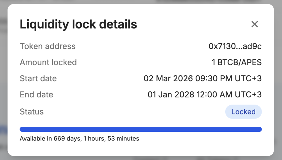Select the '1 BTCB/APES' amount value
The height and width of the screenshot is (160, 282).
pyautogui.click(x=237, y=62)
